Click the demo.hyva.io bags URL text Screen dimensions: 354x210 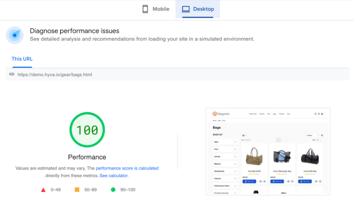point(55,75)
